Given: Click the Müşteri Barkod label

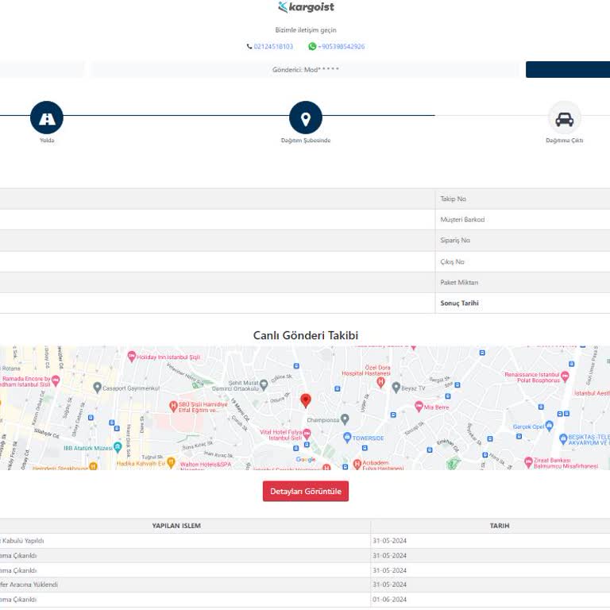Looking at the screenshot, I should point(462,219).
